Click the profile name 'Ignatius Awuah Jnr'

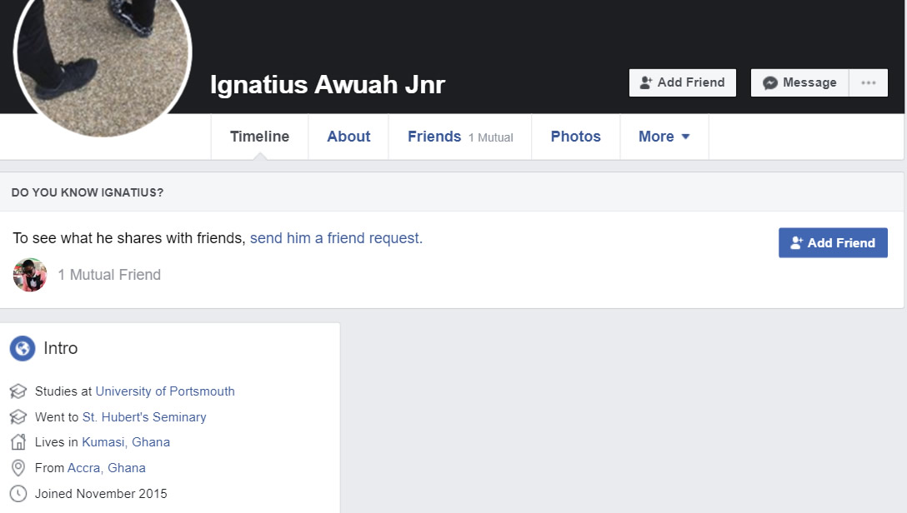328,84
